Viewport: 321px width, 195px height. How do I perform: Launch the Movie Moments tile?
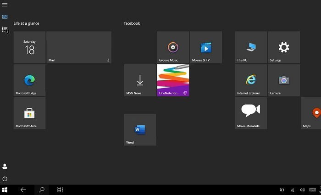(251, 113)
